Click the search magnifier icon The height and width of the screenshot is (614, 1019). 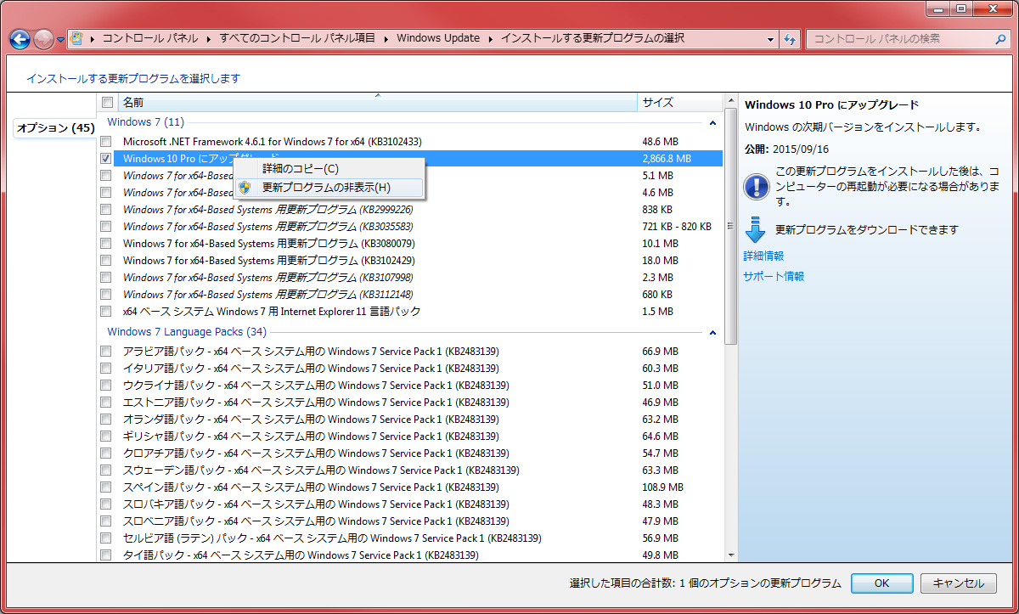[1000, 39]
